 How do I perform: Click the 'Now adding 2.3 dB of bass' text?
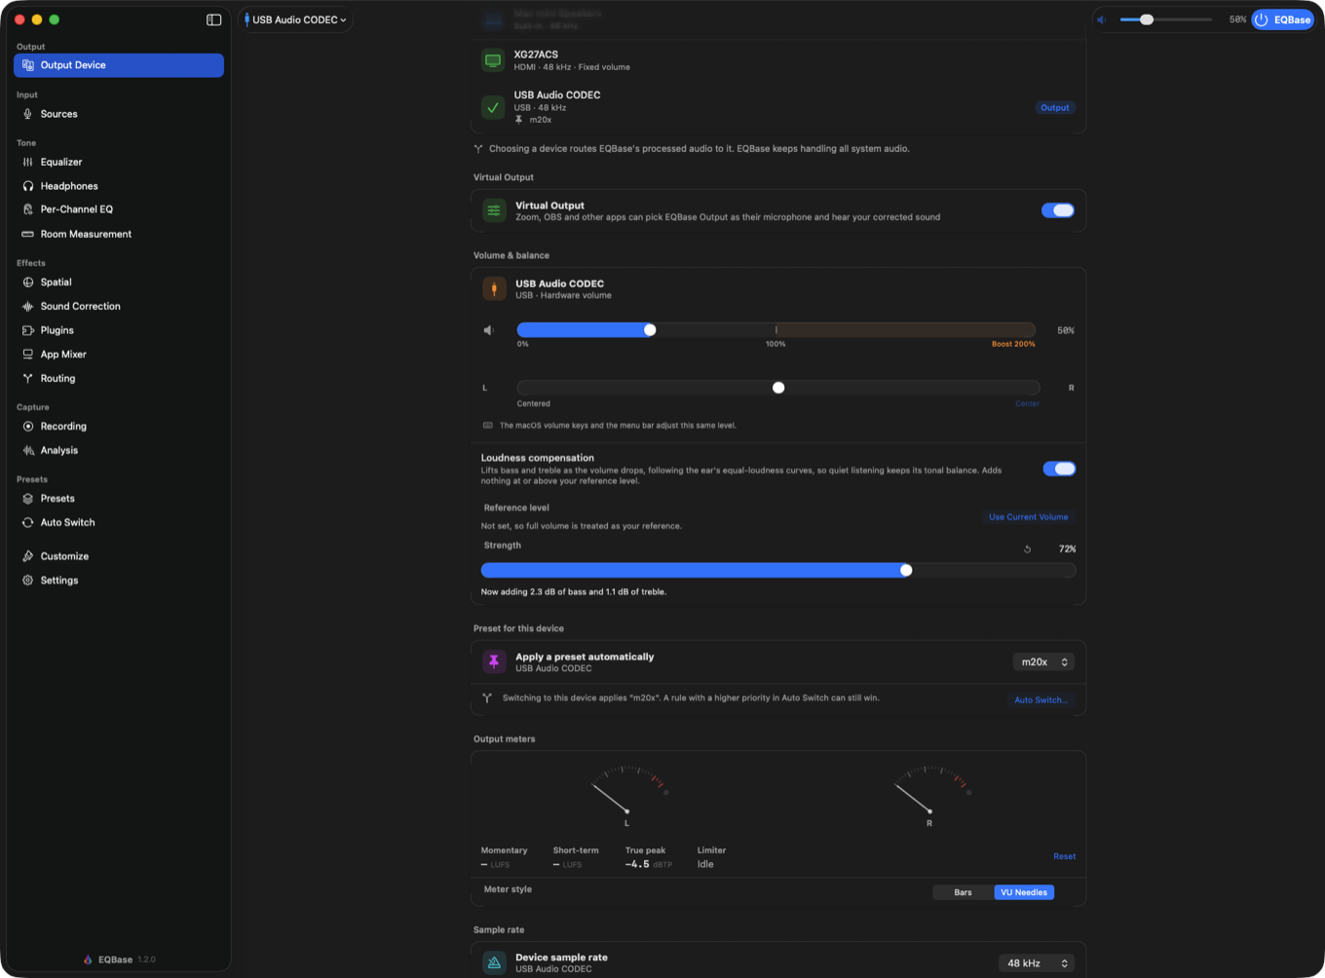pyautogui.click(x=574, y=592)
